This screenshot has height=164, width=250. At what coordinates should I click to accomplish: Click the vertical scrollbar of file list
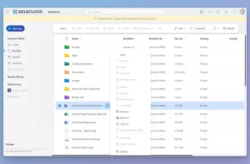point(246,60)
